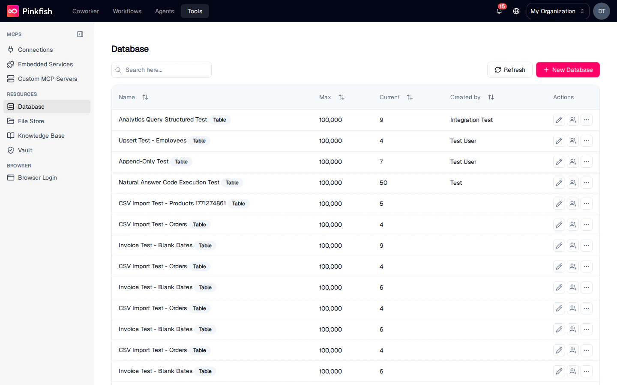The width and height of the screenshot is (617, 385).
Task: Open the Agents section
Action: tap(164, 11)
